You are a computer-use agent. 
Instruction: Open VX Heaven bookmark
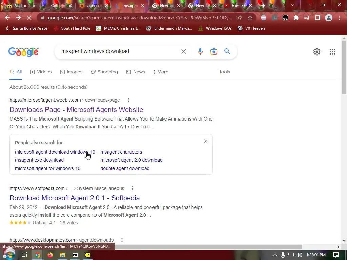pyautogui.click(x=251, y=28)
